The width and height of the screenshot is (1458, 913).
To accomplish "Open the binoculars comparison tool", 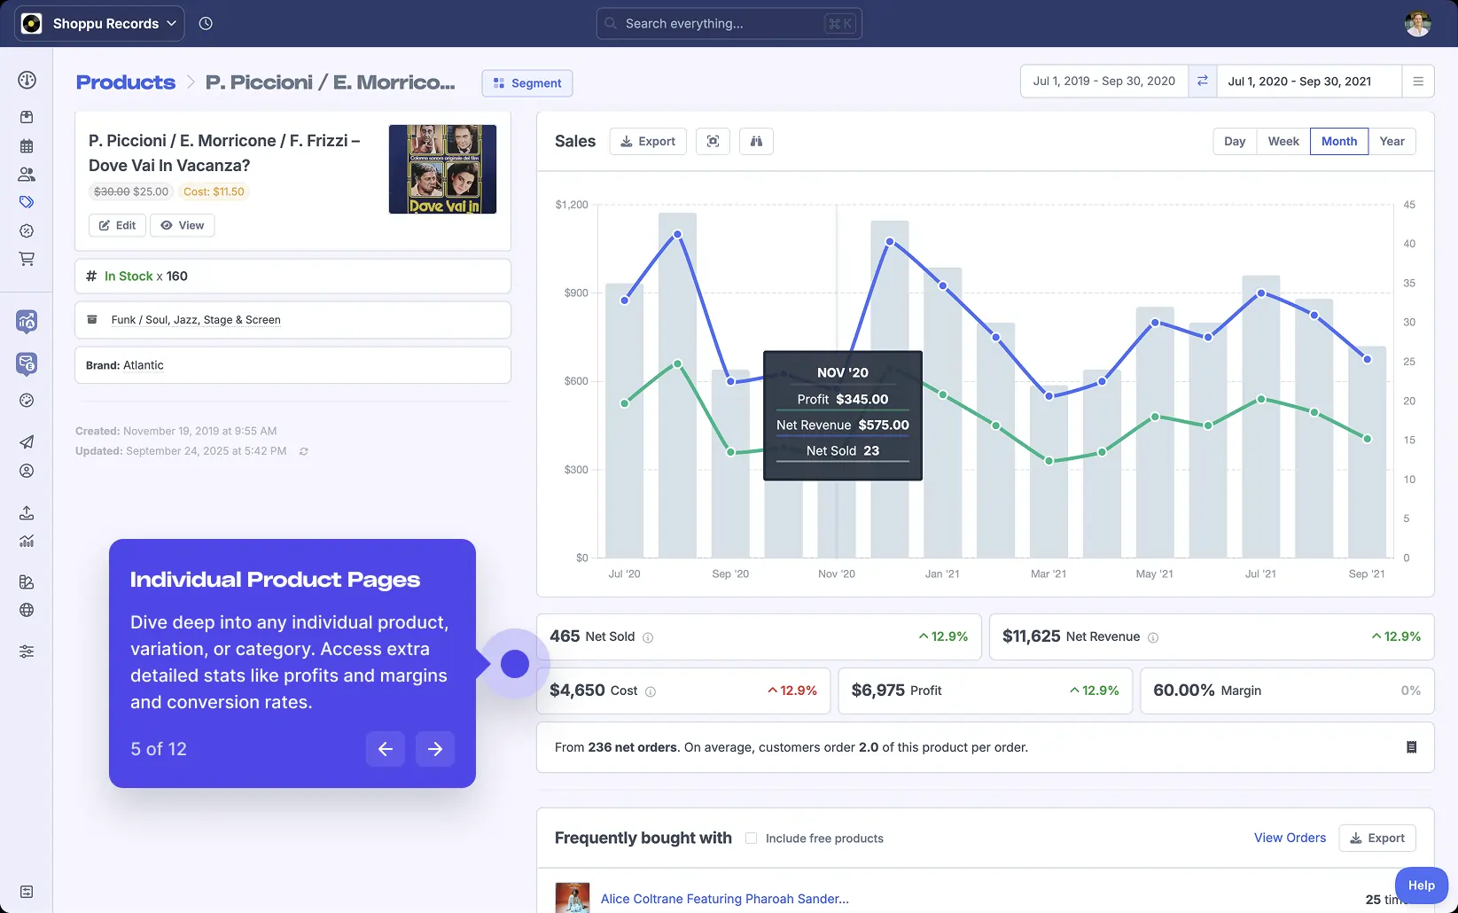I will point(756,141).
